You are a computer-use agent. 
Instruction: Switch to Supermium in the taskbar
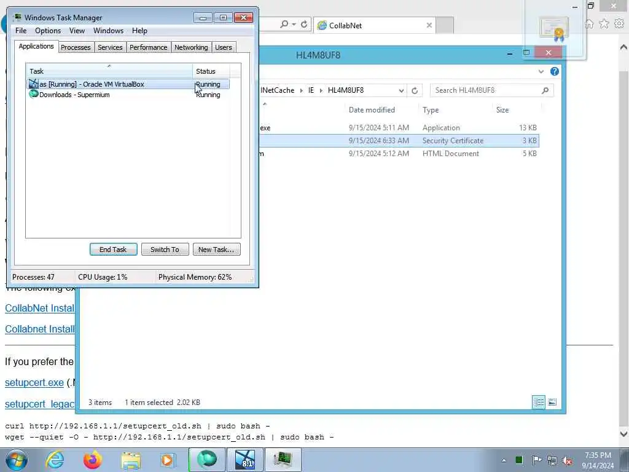[207, 460]
